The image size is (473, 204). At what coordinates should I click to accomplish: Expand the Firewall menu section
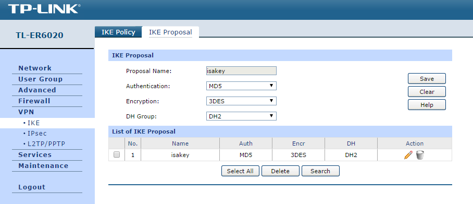tap(34, 101)
